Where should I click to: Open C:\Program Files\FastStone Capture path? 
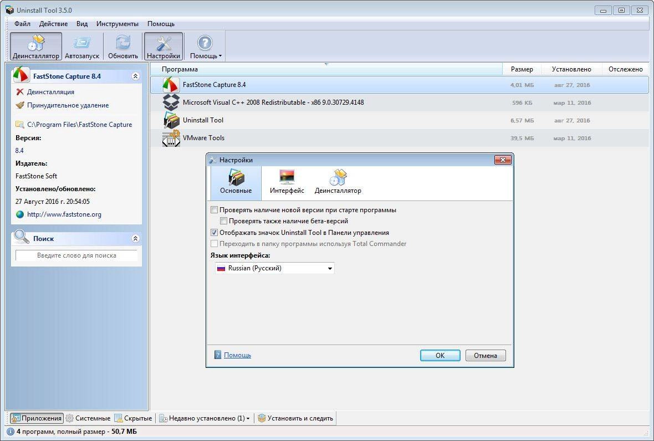point(80,124)
